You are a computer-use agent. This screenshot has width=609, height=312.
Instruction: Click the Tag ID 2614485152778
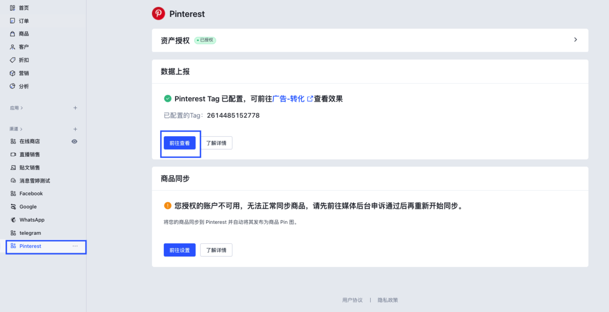click(233, 115)
